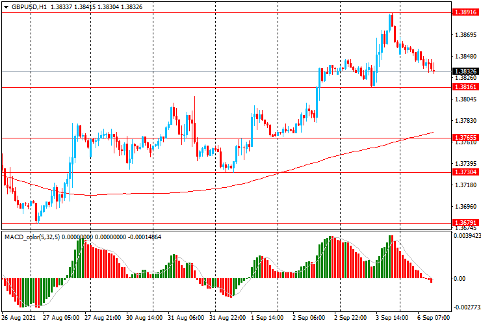Image resolution: width=481 pixels, height=325 pixels.
Task: Select the 1.37304 level price label
Action: point(465,172)
